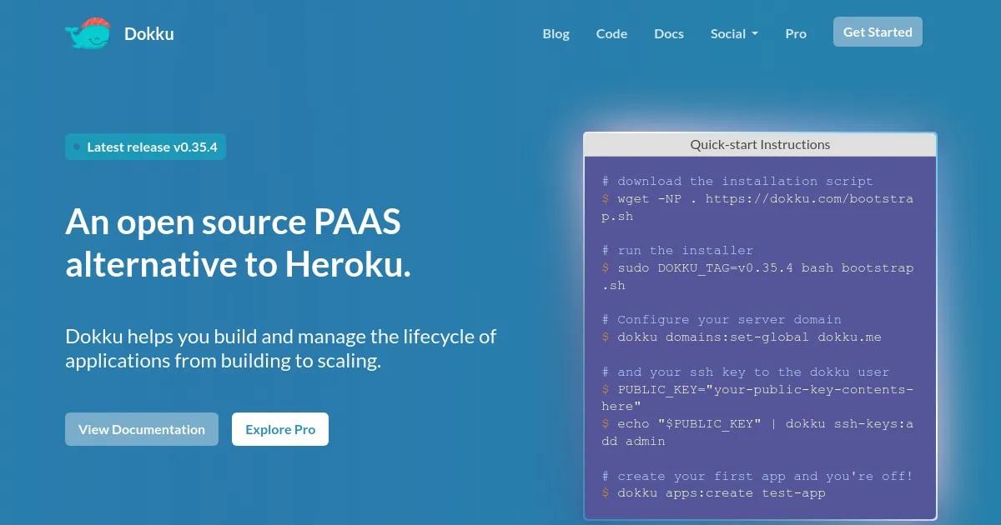
Task: Click the dokku domains:set-global command line
Action: (748, 337)
